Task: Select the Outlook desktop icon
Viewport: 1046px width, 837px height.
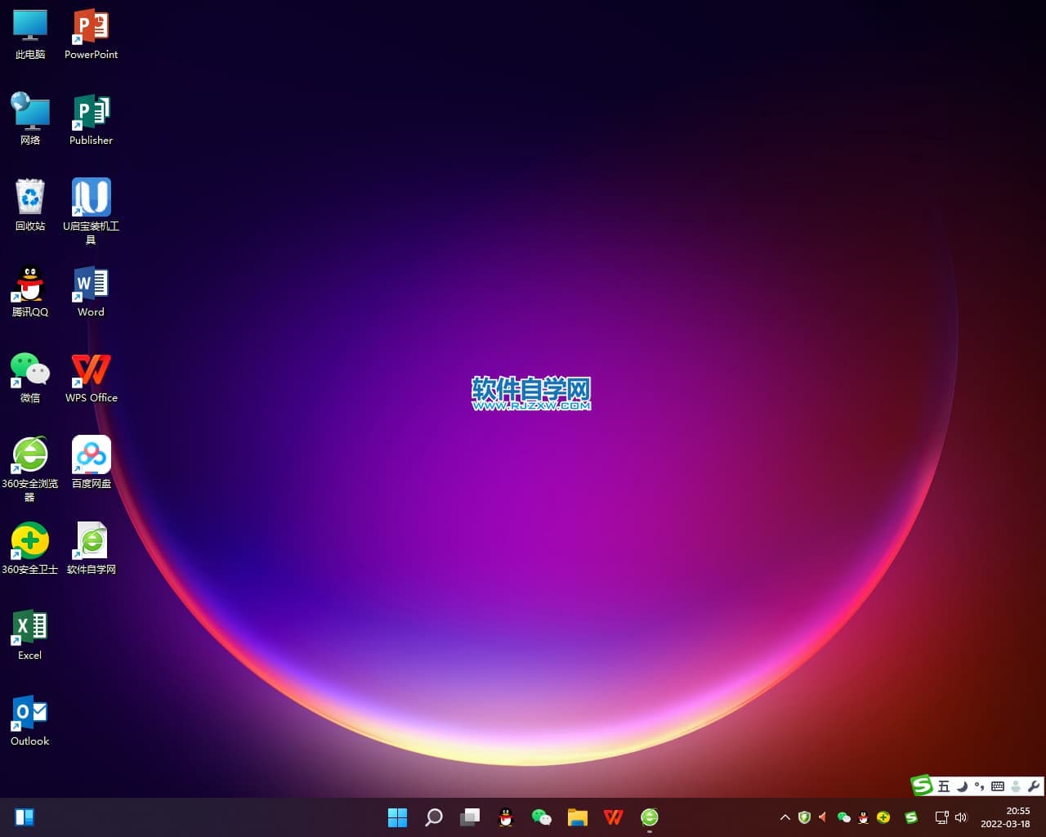Action: pos(30,714)
